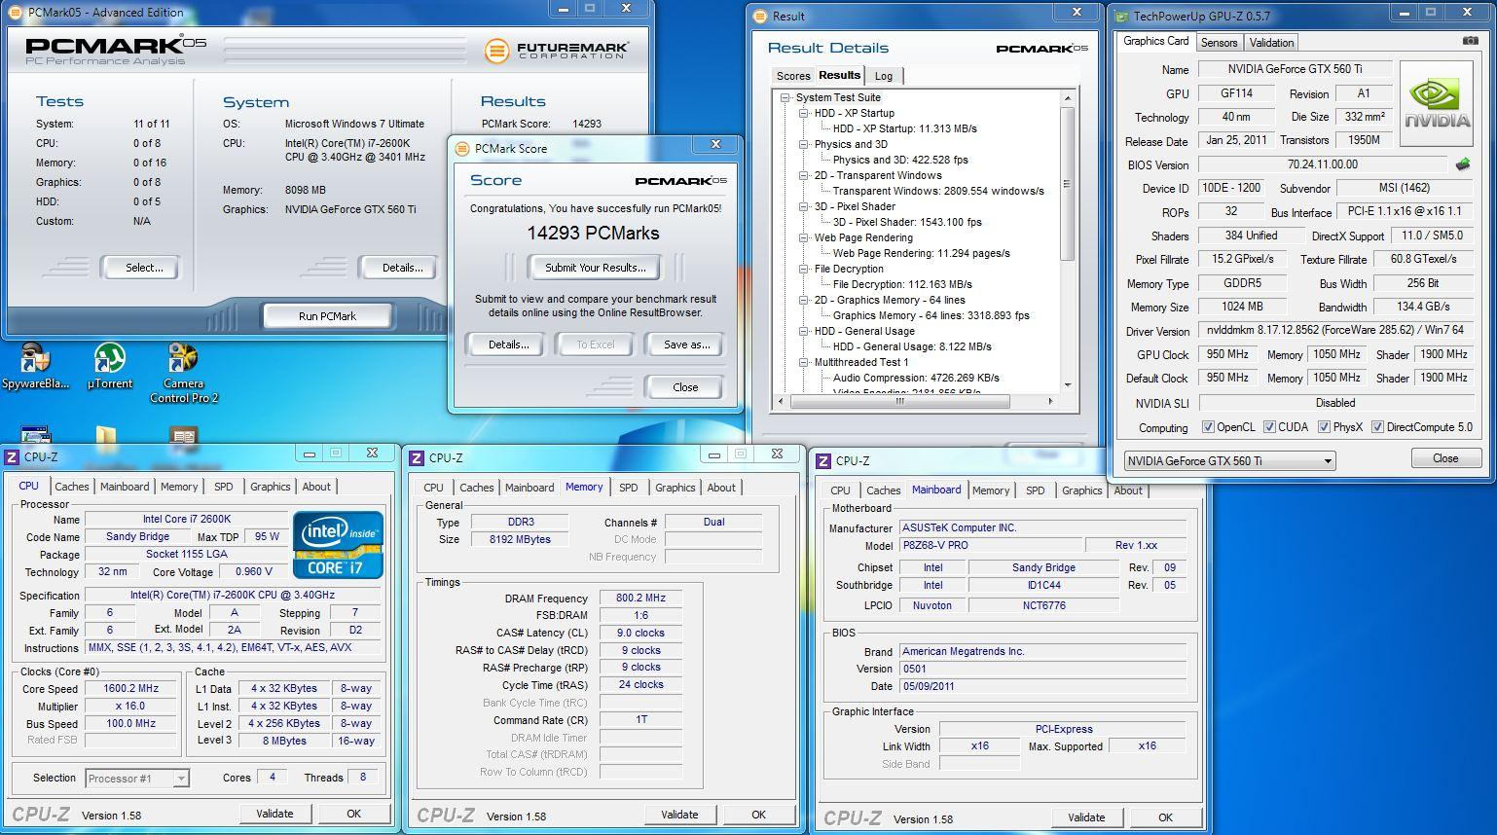This screenshot has height=835, width=1497.
Task: Open Caches tab in CPU-Z CPU window
Action: 71,487
